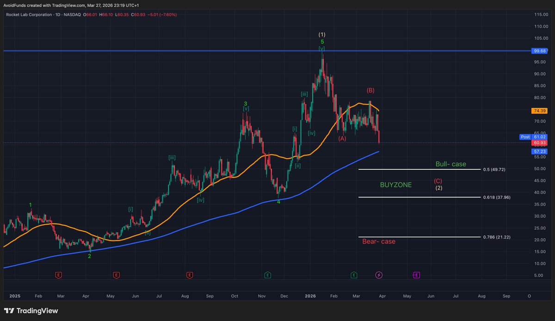The width and height of the screenshot is (555, 321).
Task: Open the red earnings marker near May 2025
Action: pos(116,275)
